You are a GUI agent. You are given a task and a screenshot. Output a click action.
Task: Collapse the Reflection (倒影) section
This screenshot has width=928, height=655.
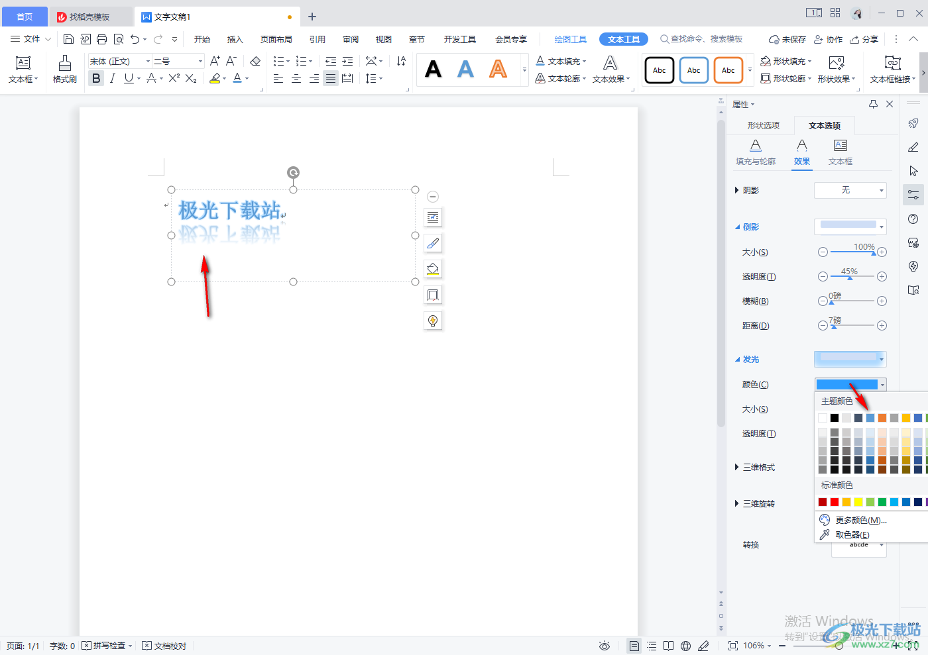point(738,227)
